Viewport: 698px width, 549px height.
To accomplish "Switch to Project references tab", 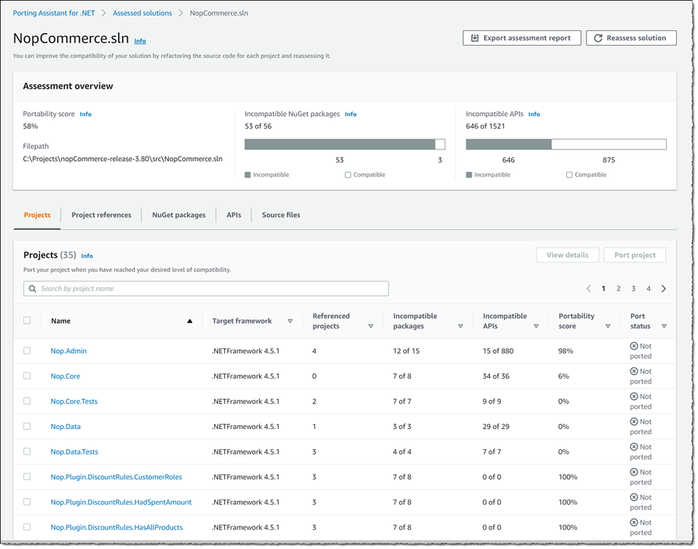I will [x=102, y=215].
